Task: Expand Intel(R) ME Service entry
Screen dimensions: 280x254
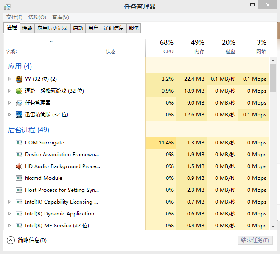Action: click(x=9, y=226)
